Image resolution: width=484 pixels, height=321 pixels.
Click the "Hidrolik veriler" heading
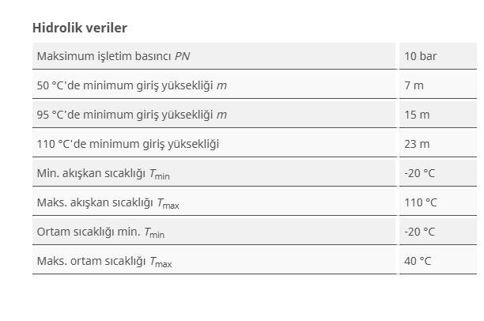coord(79,28)
